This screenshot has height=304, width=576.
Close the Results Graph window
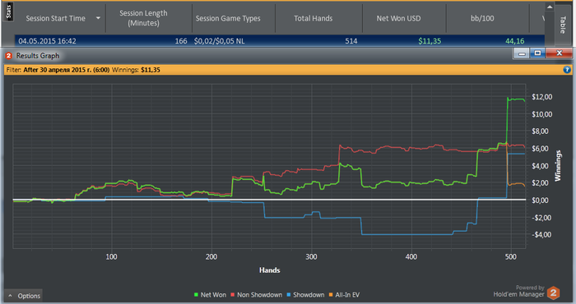(x=559, y=53)
